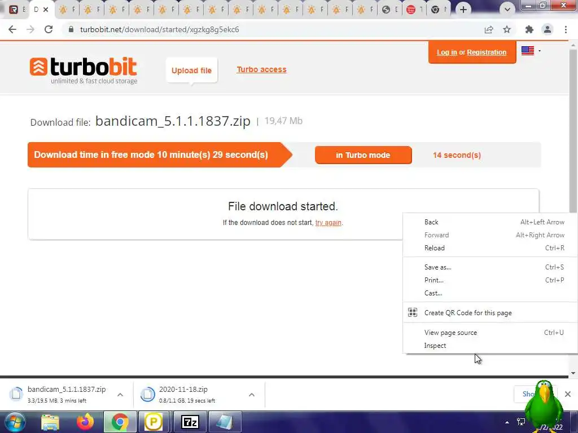This screenshot has height=433, width=578.
Task: Choose Inspect in the context menu
Action: [491, 346]
